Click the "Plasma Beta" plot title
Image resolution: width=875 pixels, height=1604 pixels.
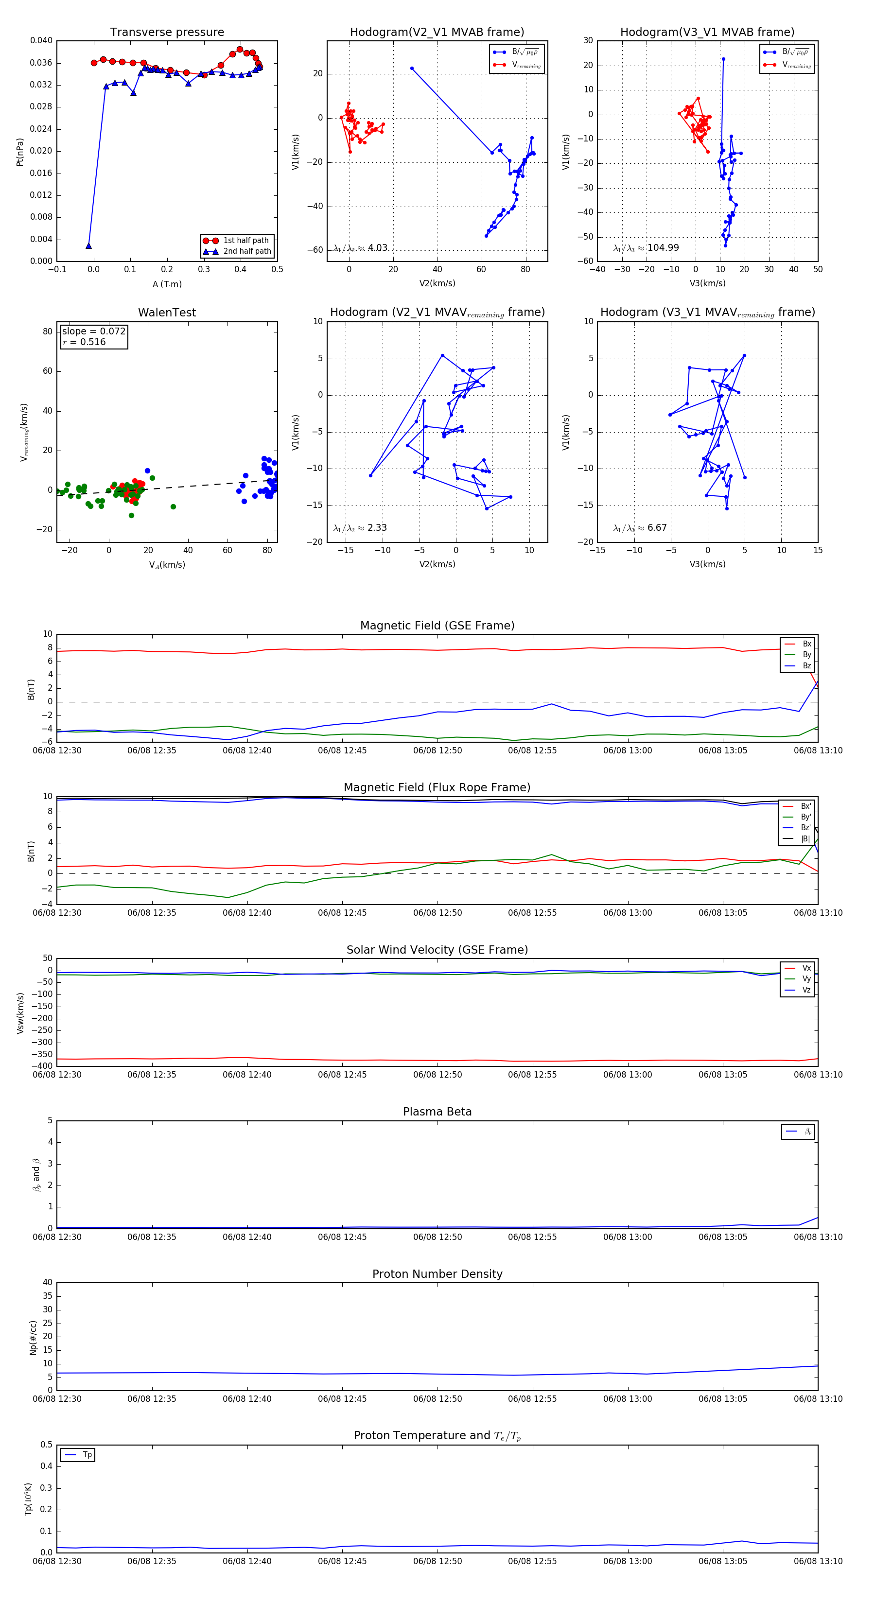pos(437,1112)
